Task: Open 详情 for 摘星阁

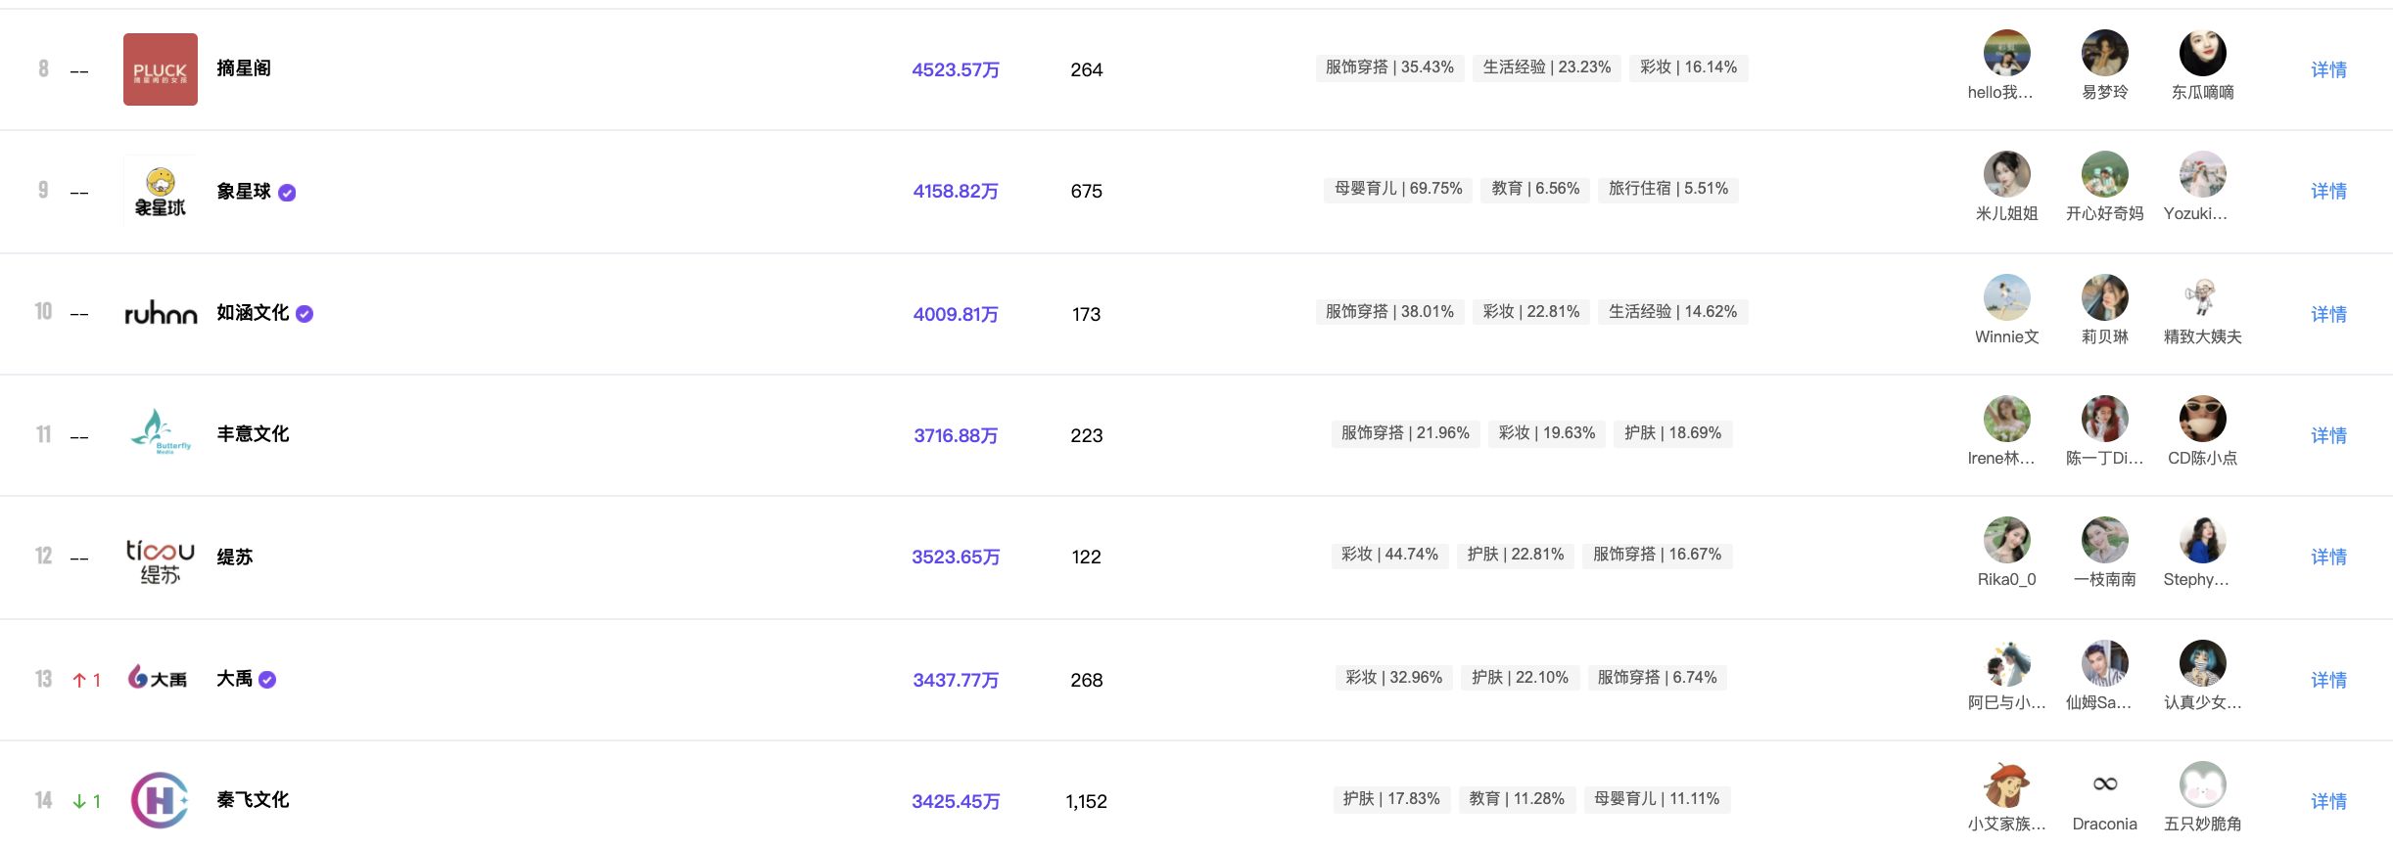Action: click(x=2328, y=69)
